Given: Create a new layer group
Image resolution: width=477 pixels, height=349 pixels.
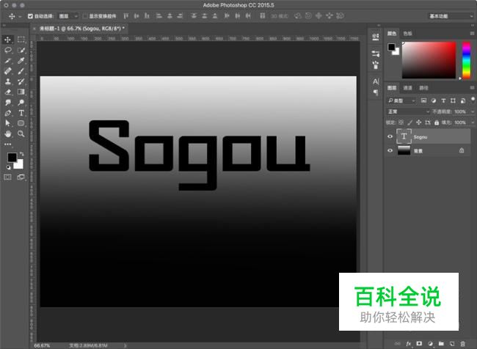Looking at the screenshot, I should tap(441, 344).
